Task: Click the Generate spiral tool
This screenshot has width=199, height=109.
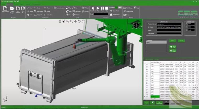Action: [59, 8]
